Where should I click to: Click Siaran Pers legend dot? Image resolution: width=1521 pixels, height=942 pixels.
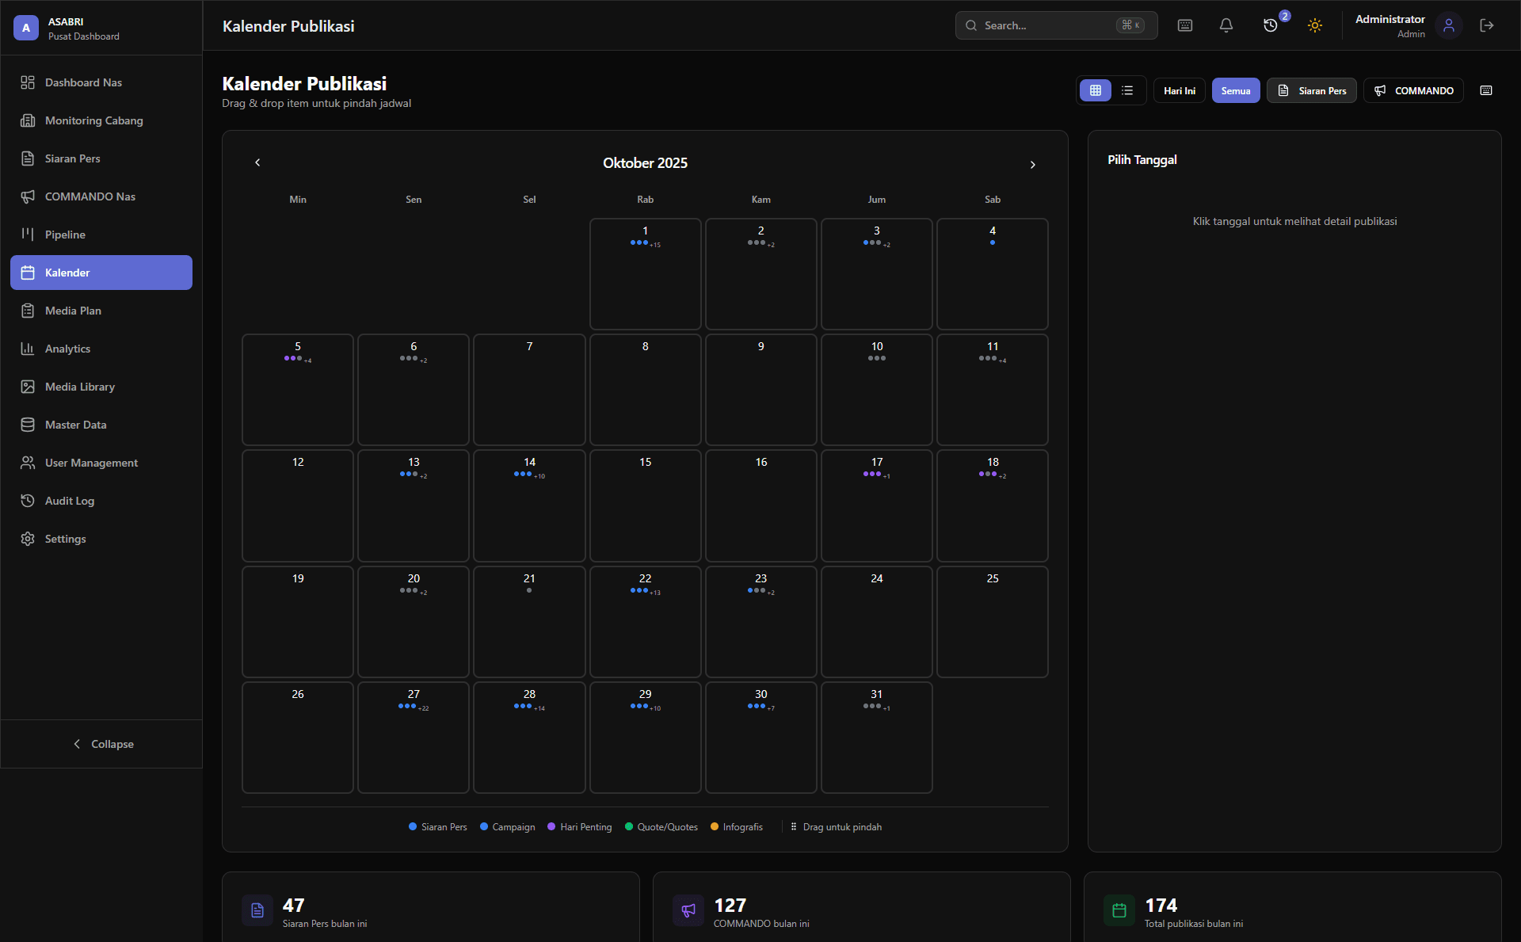(x=413, y=826)
